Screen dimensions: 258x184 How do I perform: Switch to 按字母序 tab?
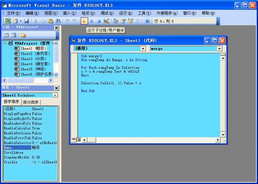[x=11, y=102]
